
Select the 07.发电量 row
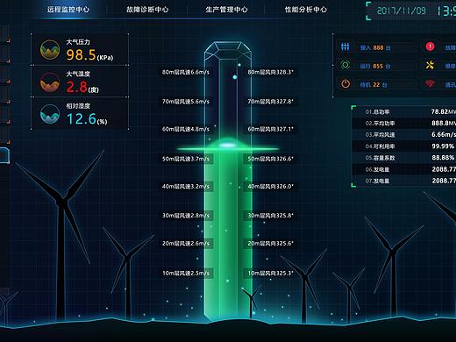[x=404, y=181]
